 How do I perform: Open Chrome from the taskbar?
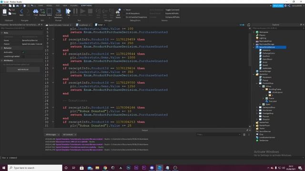(105, 168)
